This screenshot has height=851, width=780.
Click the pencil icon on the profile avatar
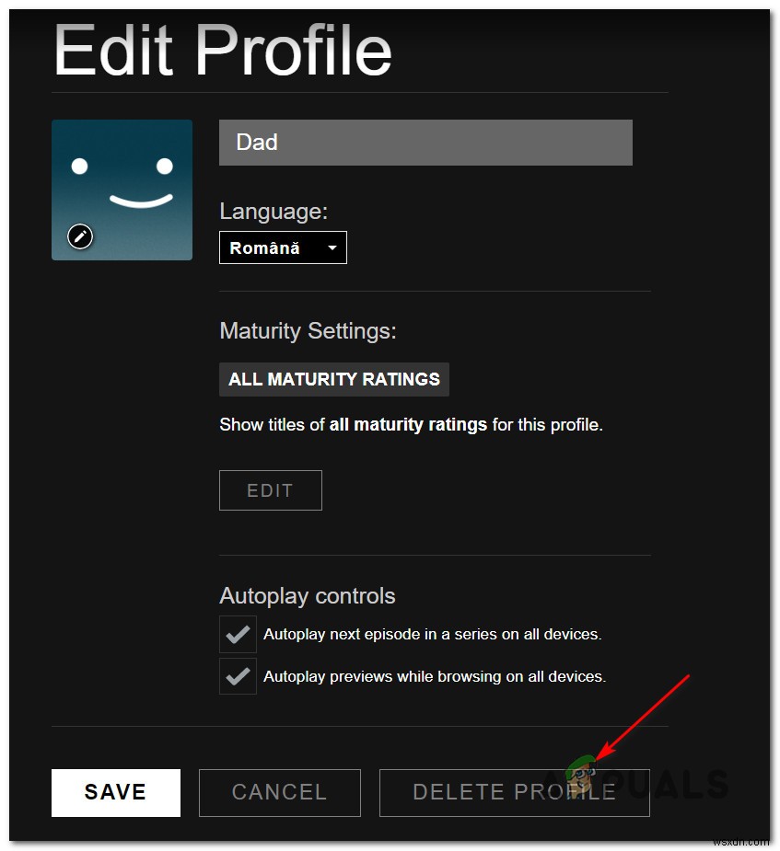click(80, 236)
